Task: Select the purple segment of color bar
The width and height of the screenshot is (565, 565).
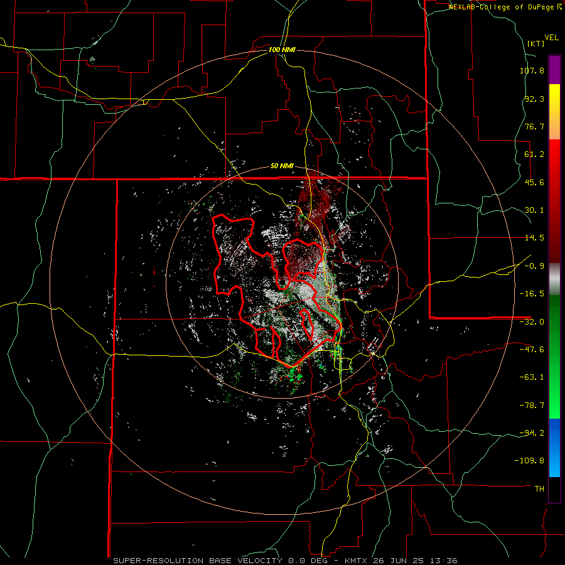Action: pyautogui.click(x=554, y=70)
